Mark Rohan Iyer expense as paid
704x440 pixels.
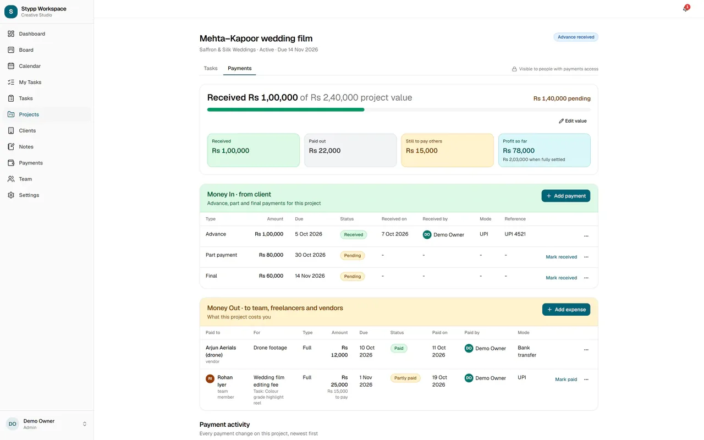[x=566, y=380]
